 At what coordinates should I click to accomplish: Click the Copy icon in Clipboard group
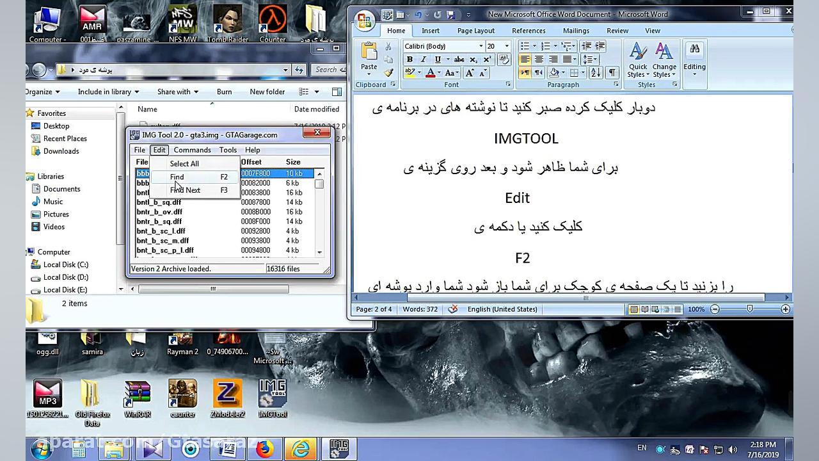390,59
